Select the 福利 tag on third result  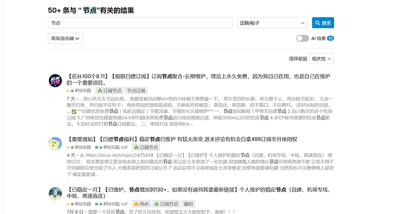click(x=188, y=204)
